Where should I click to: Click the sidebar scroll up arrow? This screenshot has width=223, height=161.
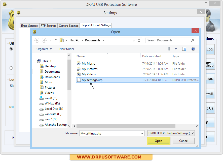point(69,55)
